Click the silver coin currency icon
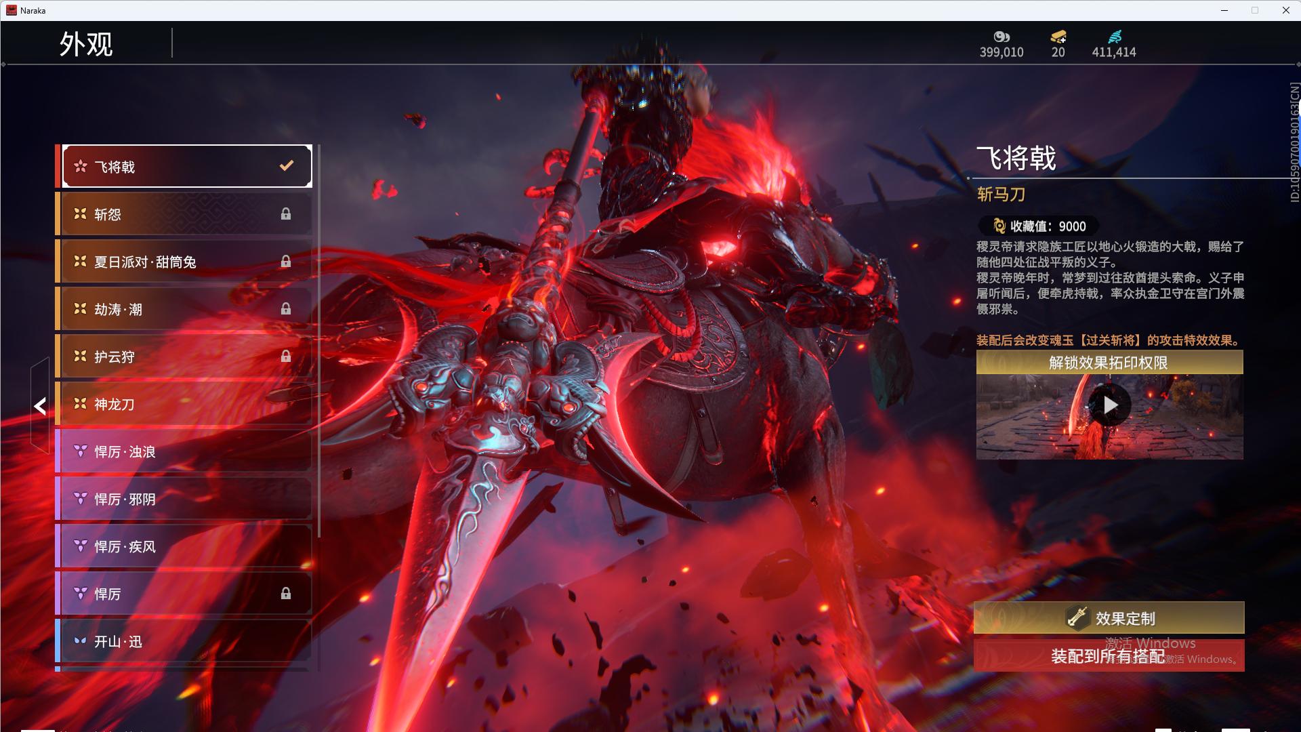Image resolution: width=1301 pixels, height=732 pixels. pyautogui.click(x=1001, y=37)
